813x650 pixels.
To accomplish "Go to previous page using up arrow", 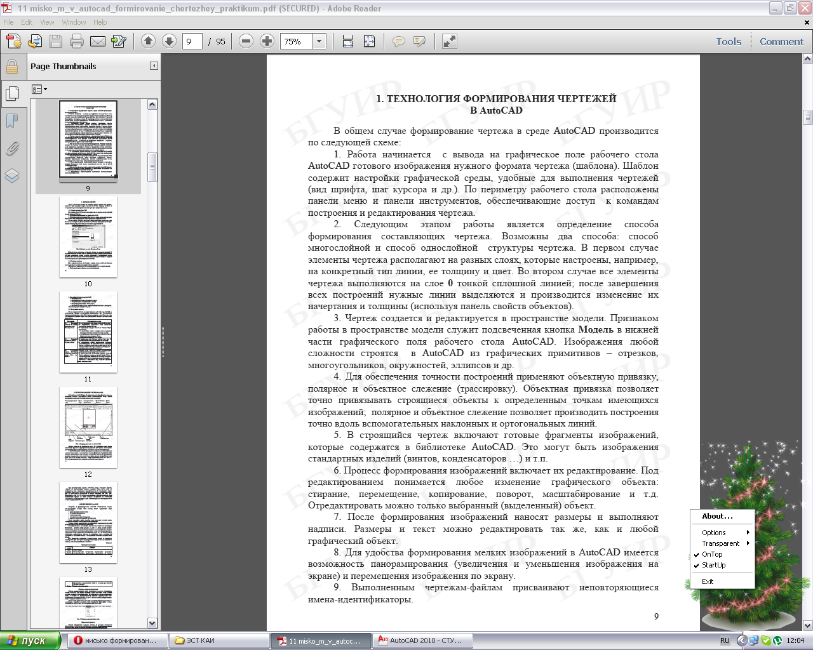I will coord(148,41).
